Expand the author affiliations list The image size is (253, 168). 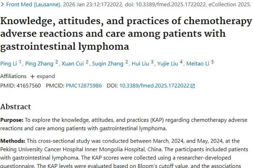(x=44, y=76)
